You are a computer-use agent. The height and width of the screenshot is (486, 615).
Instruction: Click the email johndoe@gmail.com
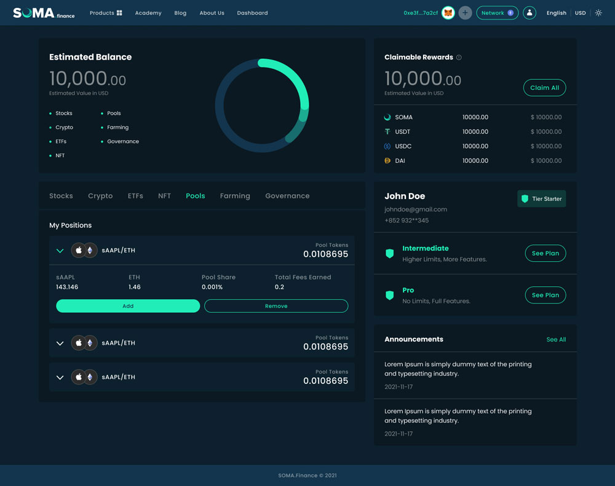point(416,210)
